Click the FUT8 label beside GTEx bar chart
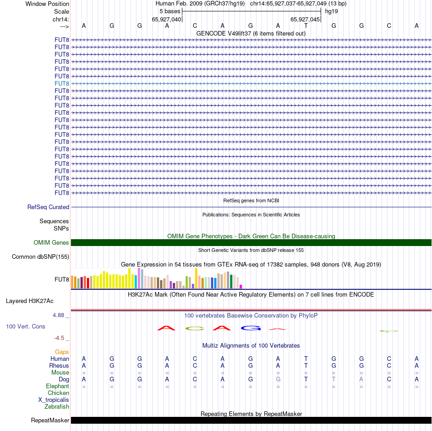Image resolution: width=432 pixels, height=431 pixels. click(x=62, y=279)
